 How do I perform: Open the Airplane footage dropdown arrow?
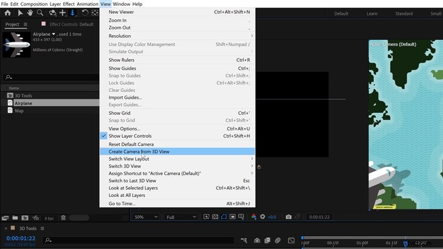click(x=53, y=34)
